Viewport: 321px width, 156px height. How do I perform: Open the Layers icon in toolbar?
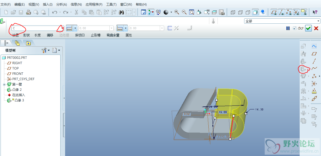(215, 12)
